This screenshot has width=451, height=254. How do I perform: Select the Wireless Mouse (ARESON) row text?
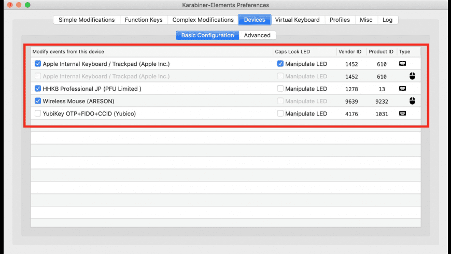coord(78,101)
